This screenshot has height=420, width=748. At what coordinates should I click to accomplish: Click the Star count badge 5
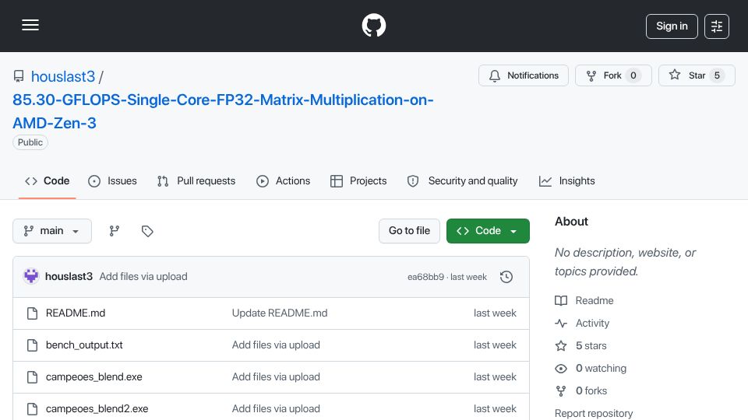(x=717, y=75)
